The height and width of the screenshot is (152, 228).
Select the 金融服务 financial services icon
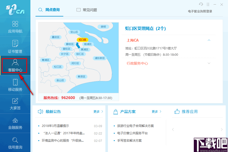coord(15,123)
